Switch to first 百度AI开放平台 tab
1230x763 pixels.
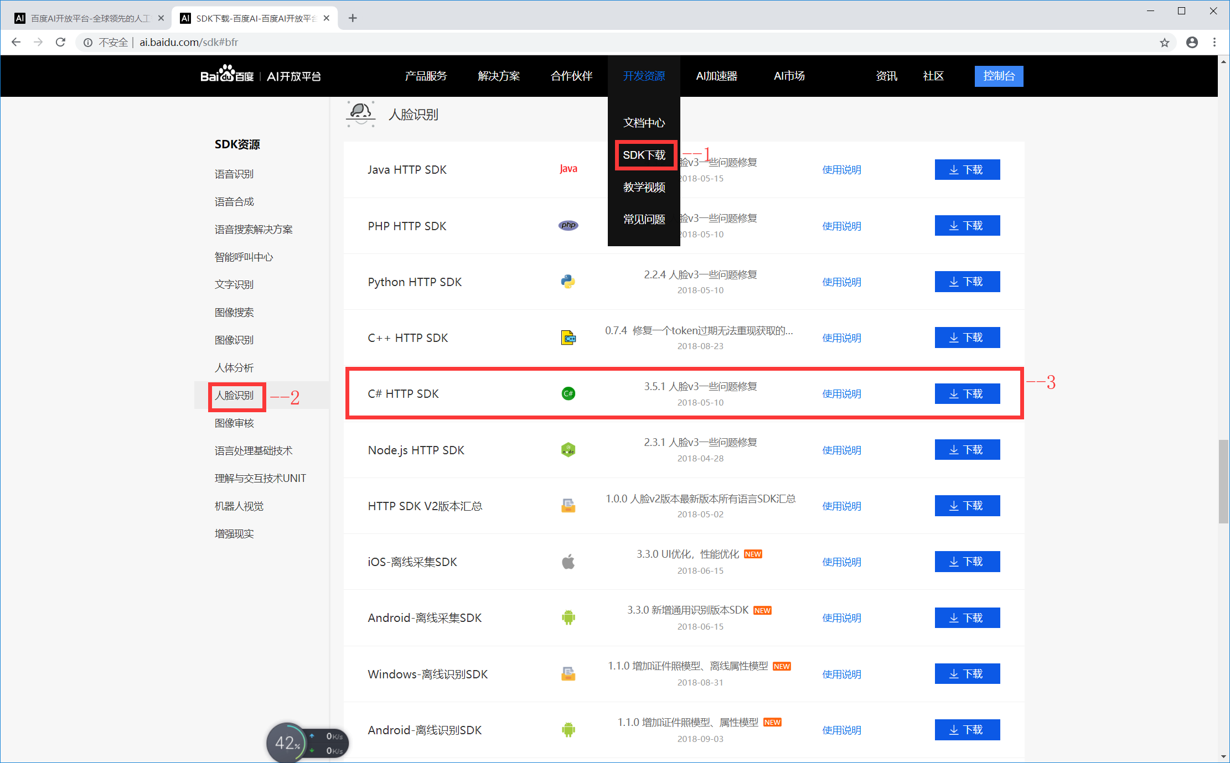pos(89,18)
